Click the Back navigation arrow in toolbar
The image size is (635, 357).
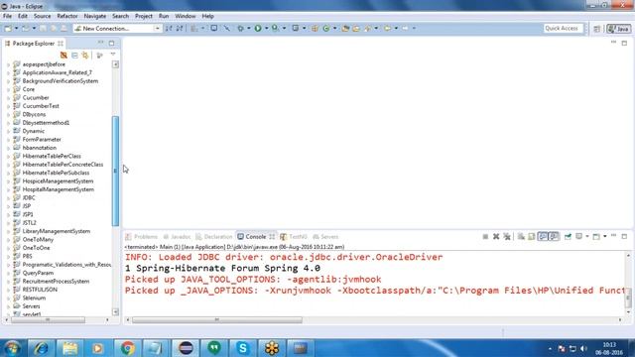click(x=387, y=29)
